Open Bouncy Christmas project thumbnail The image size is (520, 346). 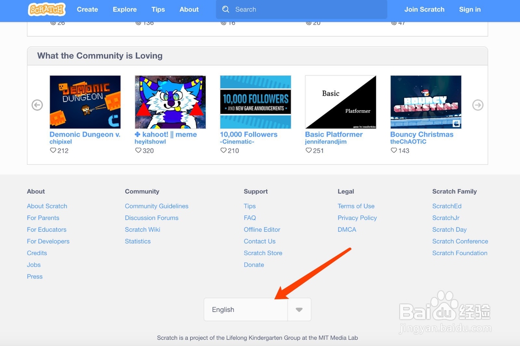tap(426, 102)
